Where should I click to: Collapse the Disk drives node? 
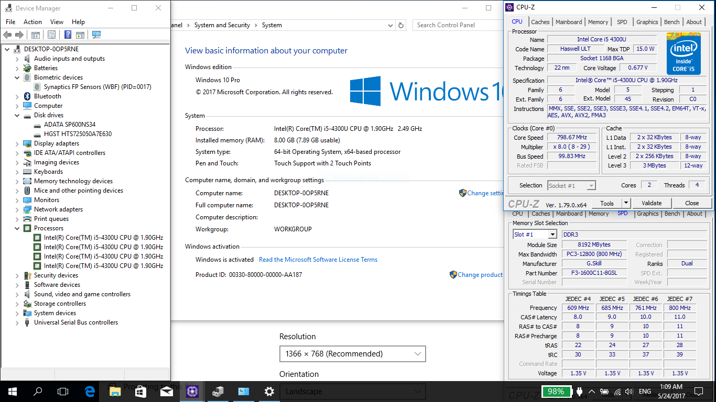pyautogui.click(x=17, y=115)
